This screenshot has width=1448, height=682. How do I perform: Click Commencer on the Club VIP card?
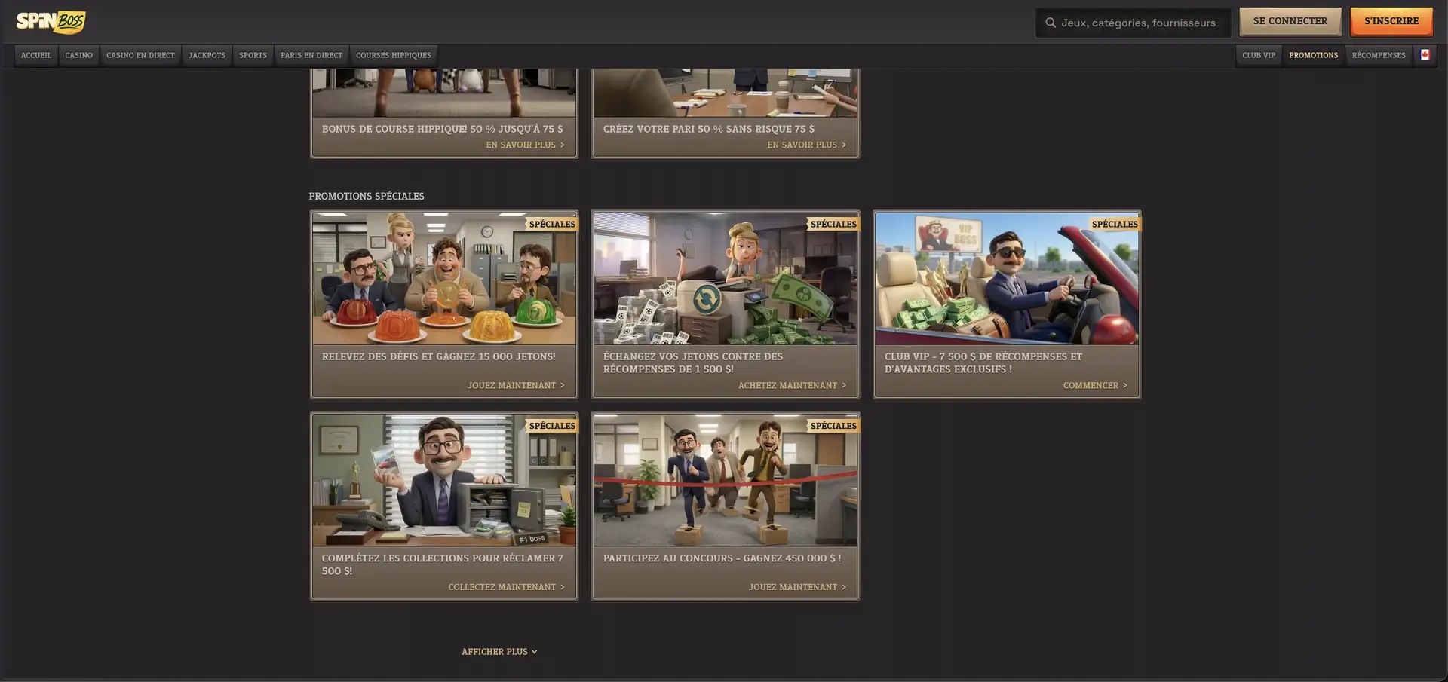[x=1095, y=385]
